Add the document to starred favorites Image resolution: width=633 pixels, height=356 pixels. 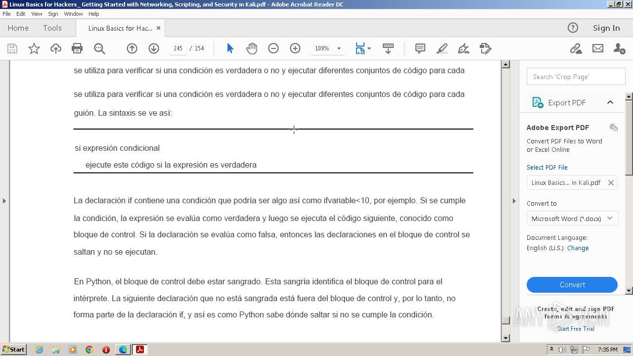[34, 48]
